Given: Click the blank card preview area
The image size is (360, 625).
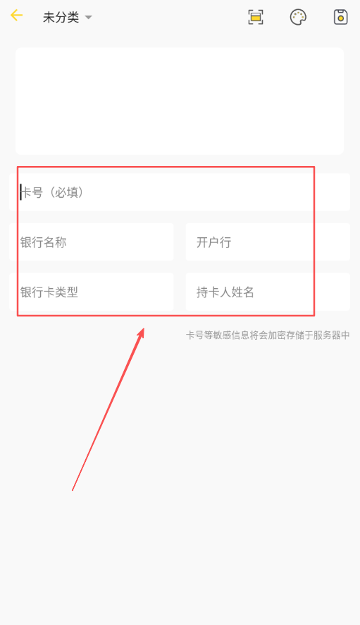Looking at the screenshot, I should point(180,101).
